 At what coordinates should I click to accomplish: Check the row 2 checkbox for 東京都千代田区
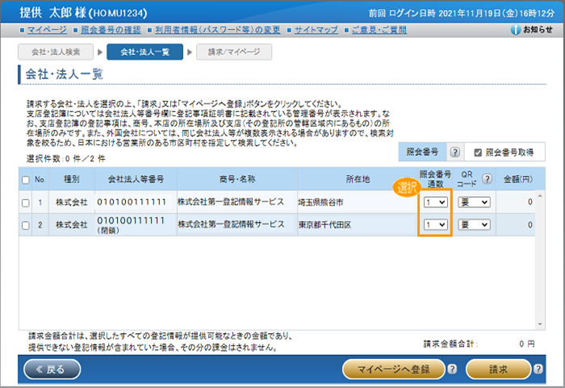(25, 224)
